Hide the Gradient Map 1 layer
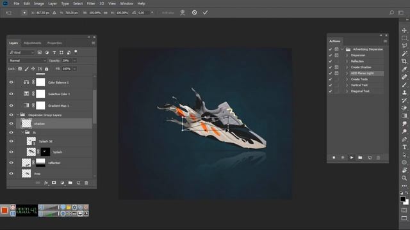Screen dimensions: 410x230 [x=12, y=105]
